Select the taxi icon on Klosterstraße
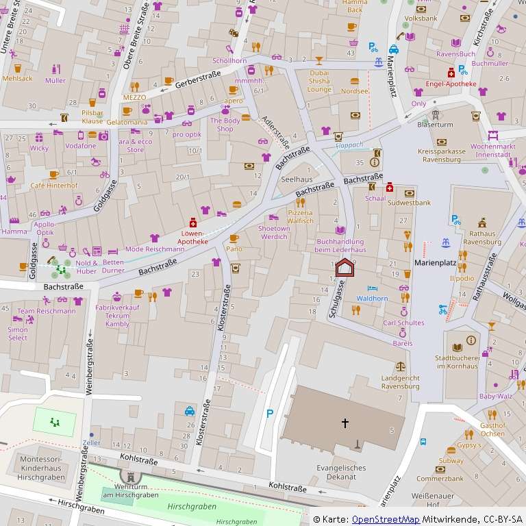Screen dimensions: 526x526 190,411
